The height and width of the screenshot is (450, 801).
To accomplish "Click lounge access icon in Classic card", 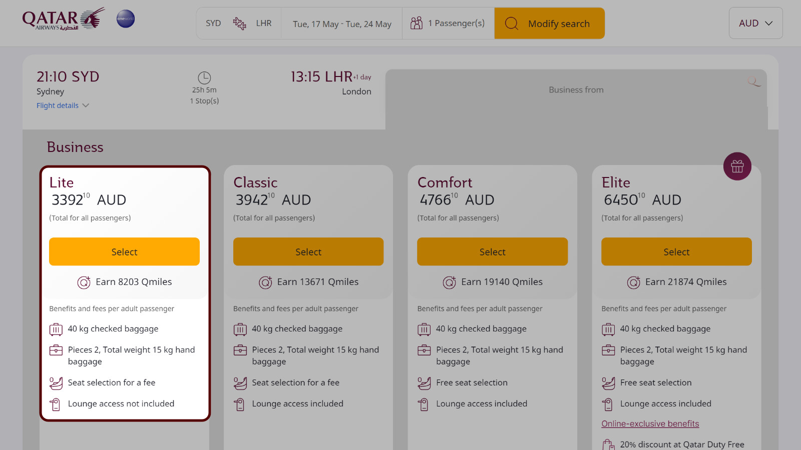I will pos(240,404).
